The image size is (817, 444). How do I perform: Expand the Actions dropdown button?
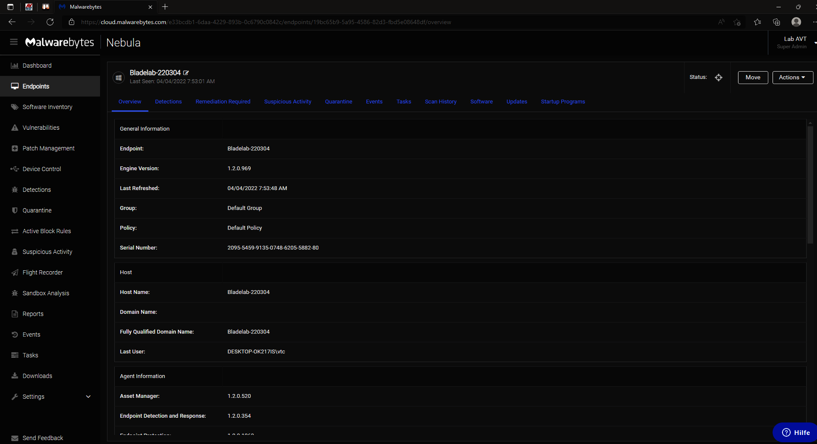pyautogui.click(x=792, y=78)
